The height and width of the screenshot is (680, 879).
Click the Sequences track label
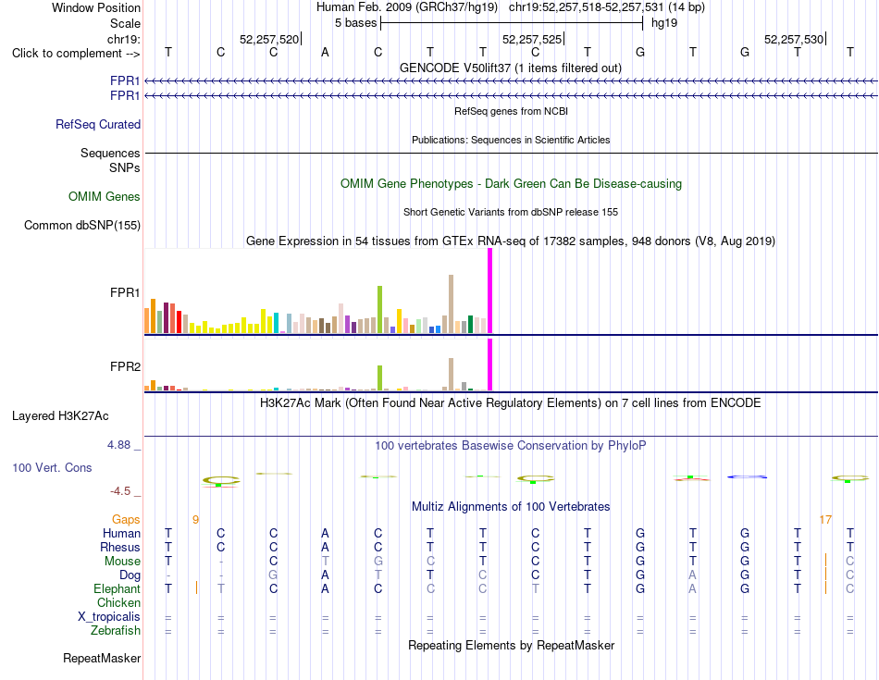110,153
